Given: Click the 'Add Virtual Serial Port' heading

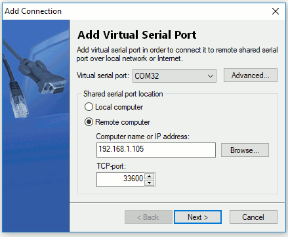Looking at the screenshot, I should (x=137, y=35).
